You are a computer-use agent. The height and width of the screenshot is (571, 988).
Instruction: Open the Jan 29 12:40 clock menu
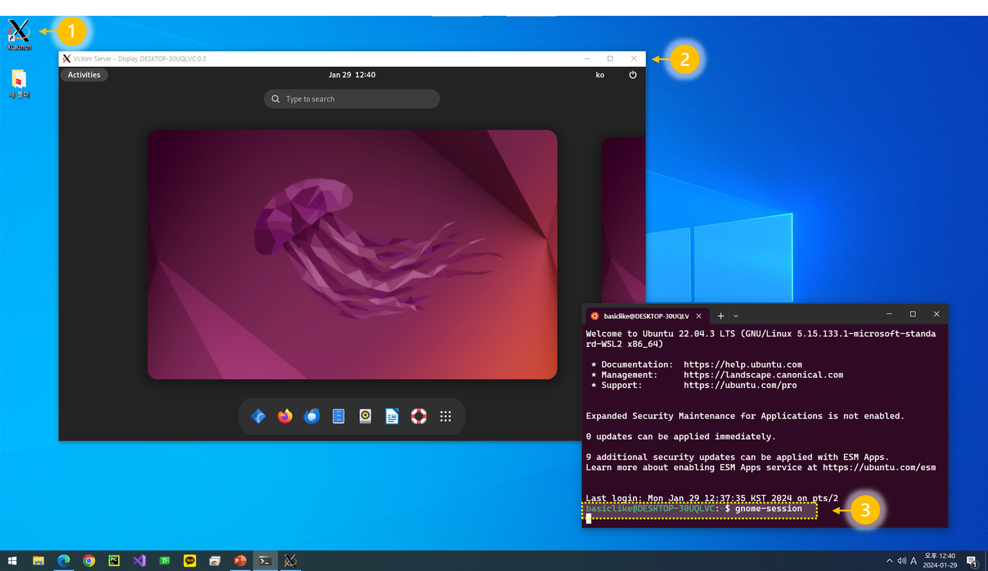pos(352,75)
